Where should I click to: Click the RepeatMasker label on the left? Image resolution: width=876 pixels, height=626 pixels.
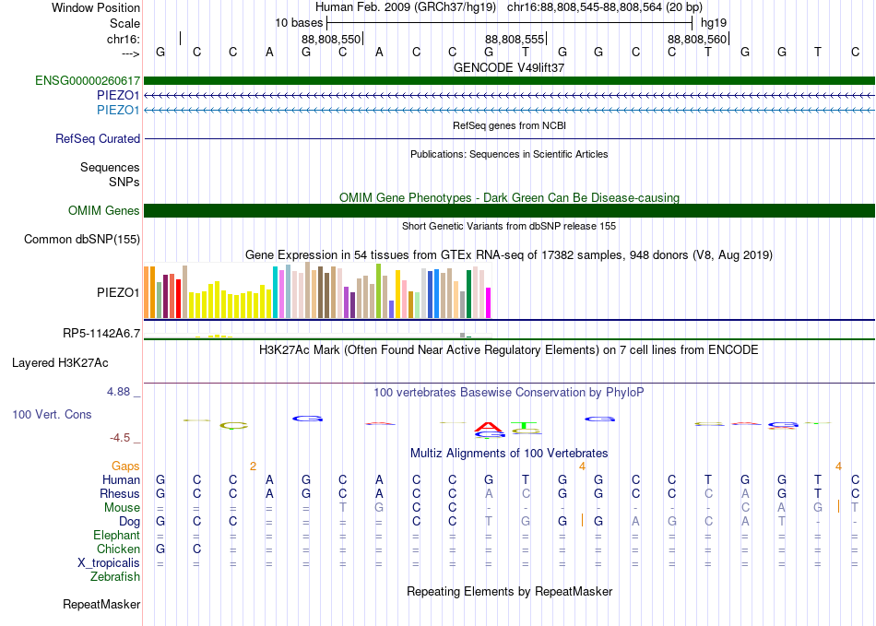(x=101, y=605)
